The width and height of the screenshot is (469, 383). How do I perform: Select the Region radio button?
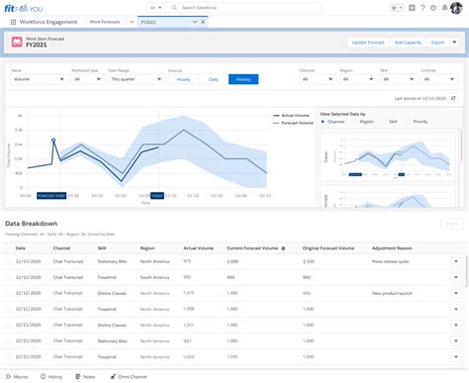coord(354,122)
